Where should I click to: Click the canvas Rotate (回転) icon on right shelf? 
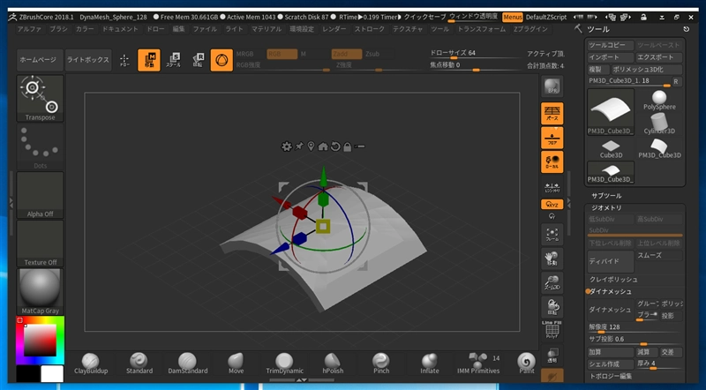(552, 307)
